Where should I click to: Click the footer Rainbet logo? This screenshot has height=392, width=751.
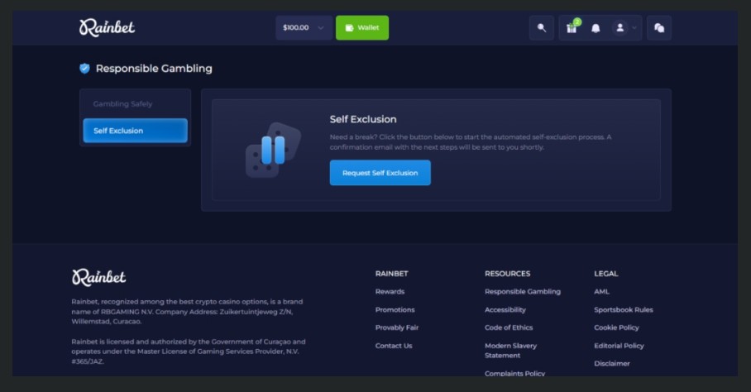click(99, 277)
